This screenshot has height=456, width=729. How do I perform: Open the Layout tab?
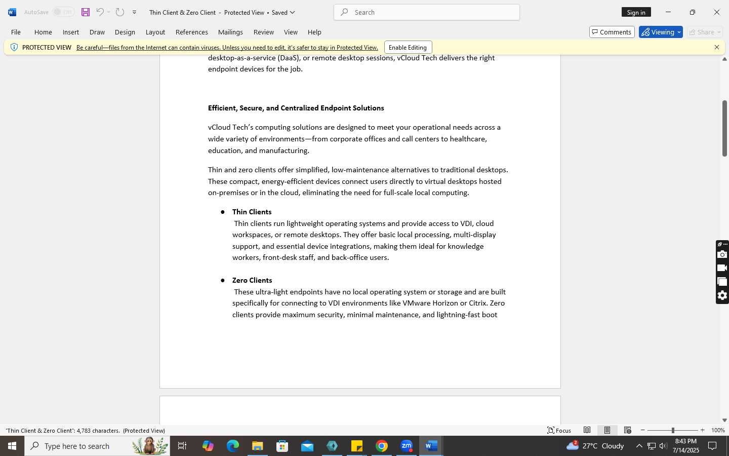(x=155, y=32)
